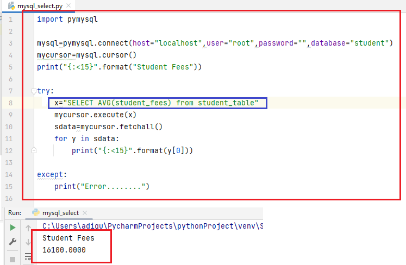Collapse the except block at line 14

click(34, 174)
